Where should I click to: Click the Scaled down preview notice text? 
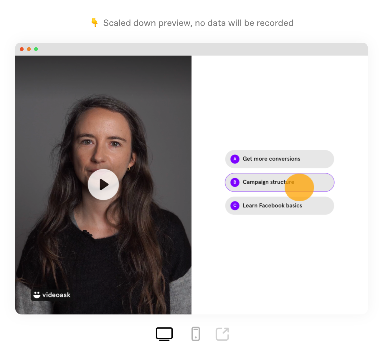198,23
